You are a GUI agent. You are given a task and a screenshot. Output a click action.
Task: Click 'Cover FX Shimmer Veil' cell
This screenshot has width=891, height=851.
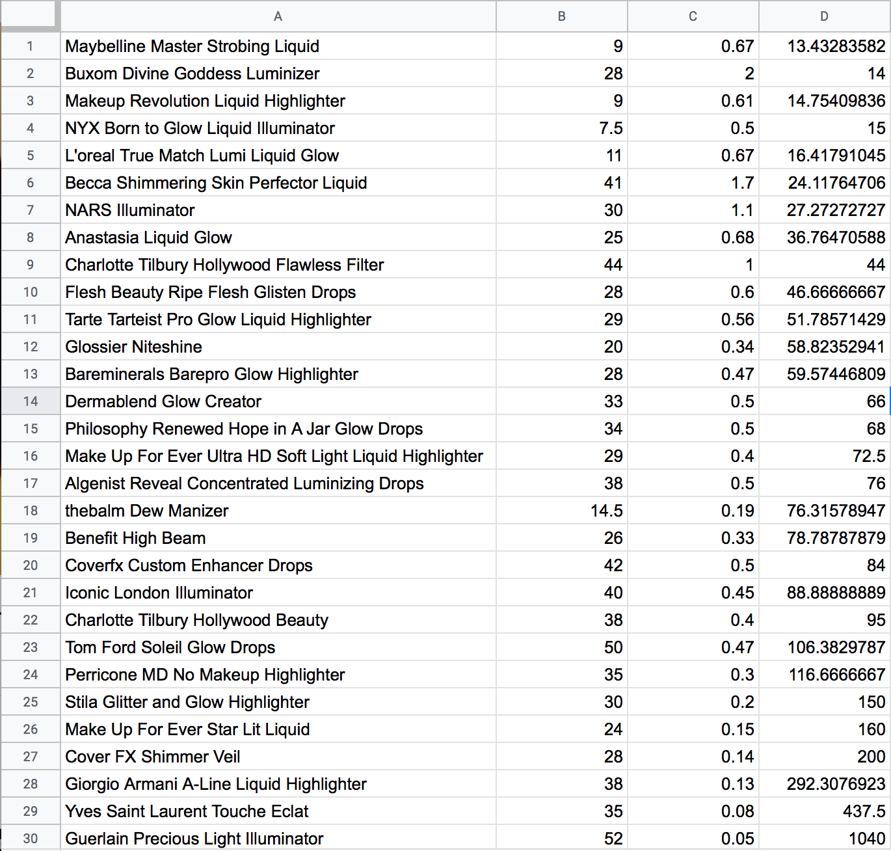278,757
